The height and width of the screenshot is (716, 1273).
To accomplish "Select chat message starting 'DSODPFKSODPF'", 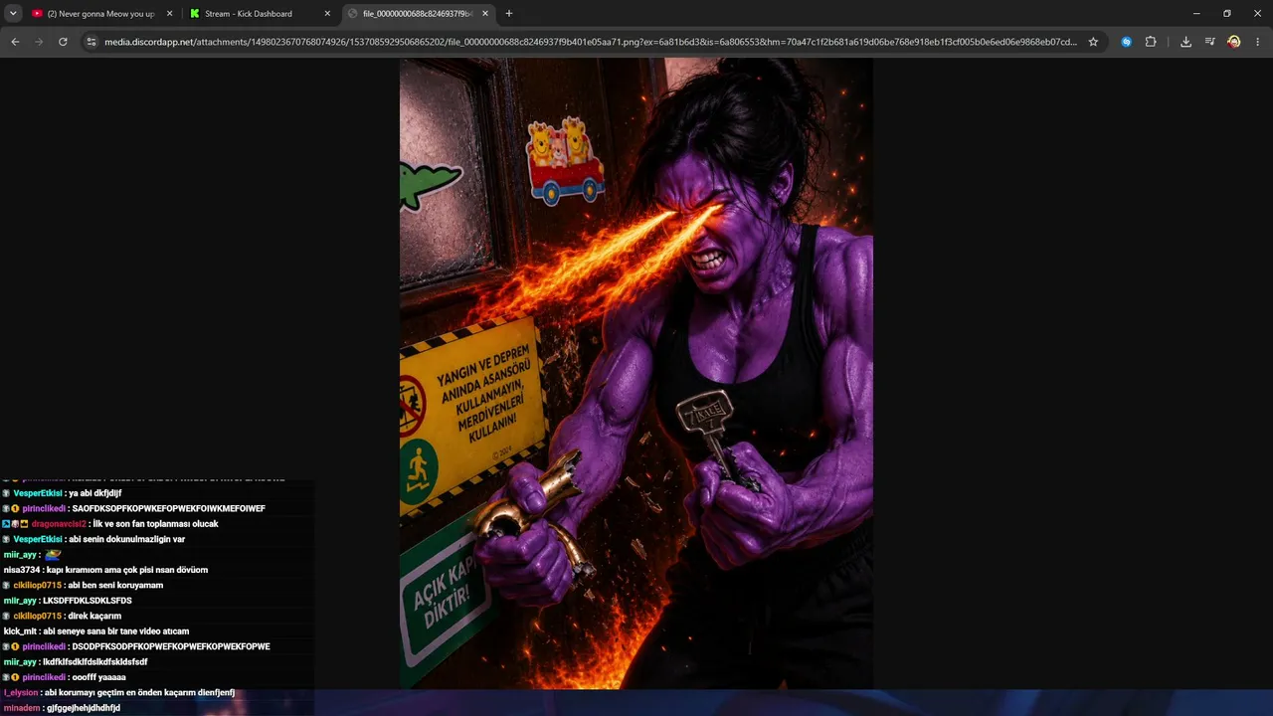I will point(171,647).
